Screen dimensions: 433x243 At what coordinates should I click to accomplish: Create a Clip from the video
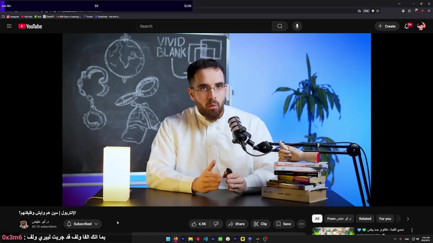pos(260,224)
